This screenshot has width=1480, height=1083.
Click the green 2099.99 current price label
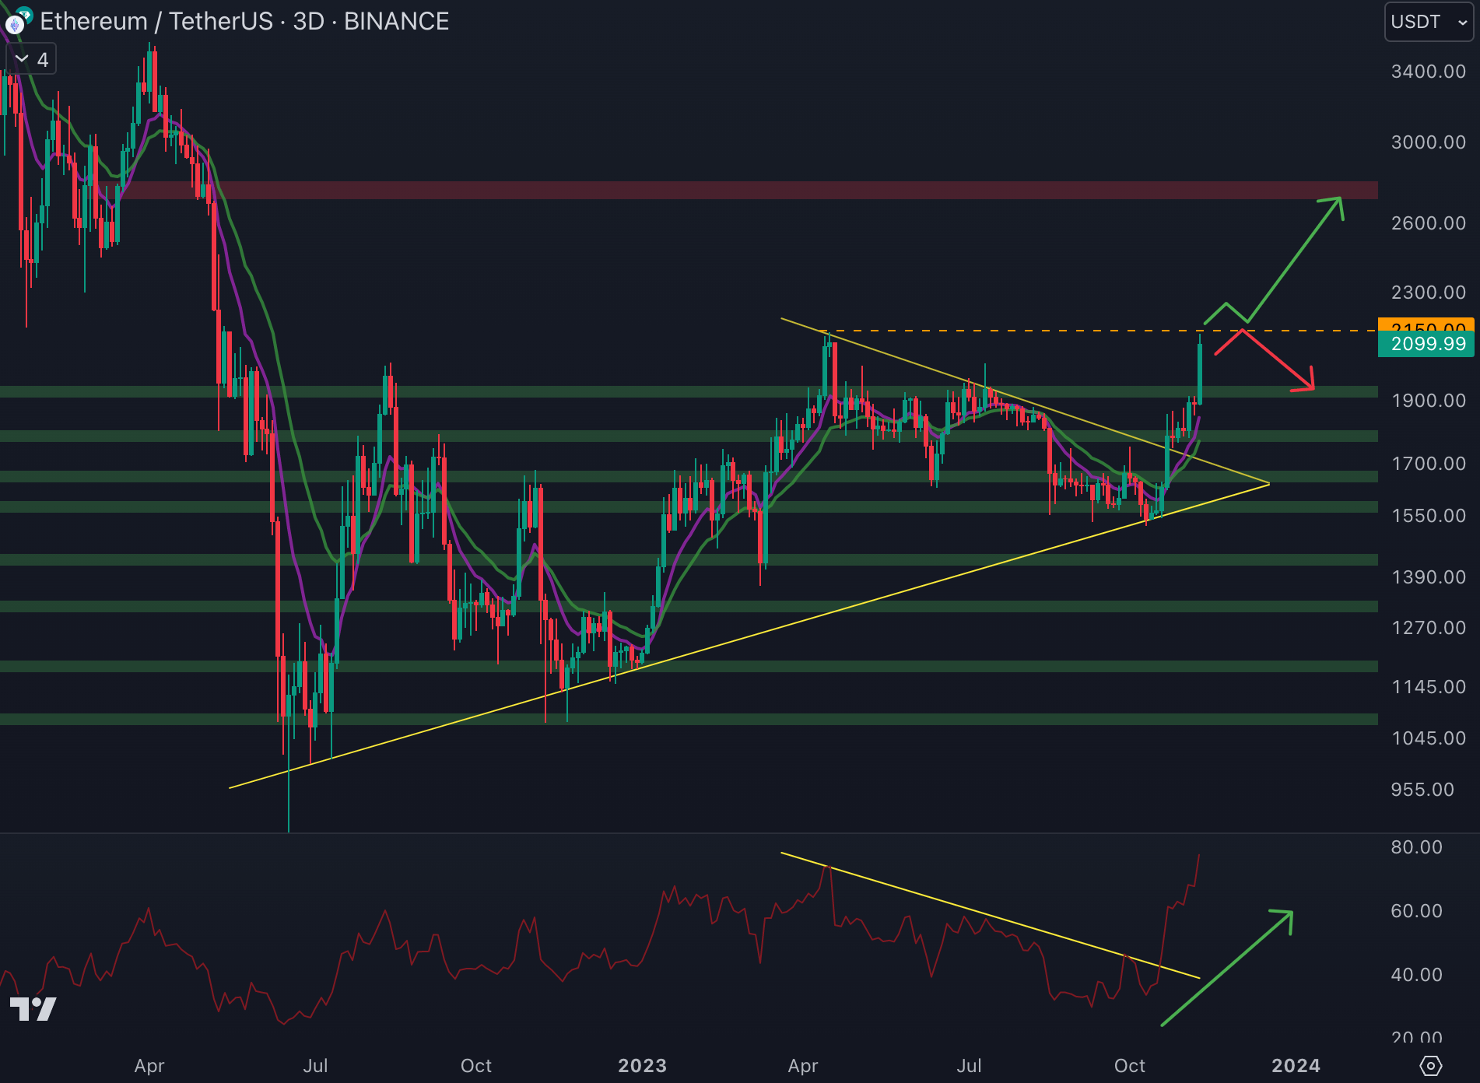click(1427, 345)
